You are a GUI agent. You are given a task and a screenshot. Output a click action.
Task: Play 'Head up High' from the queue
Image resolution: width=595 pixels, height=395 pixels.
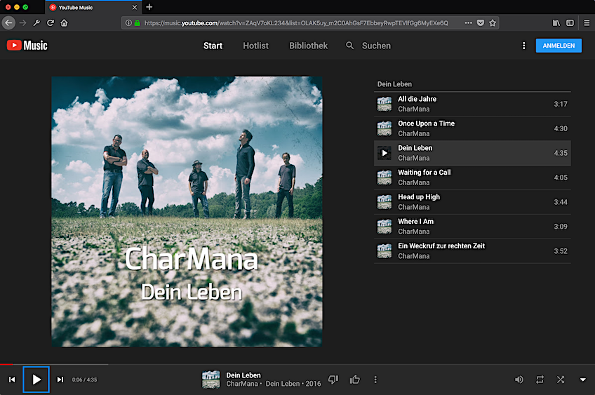(472, 202)
